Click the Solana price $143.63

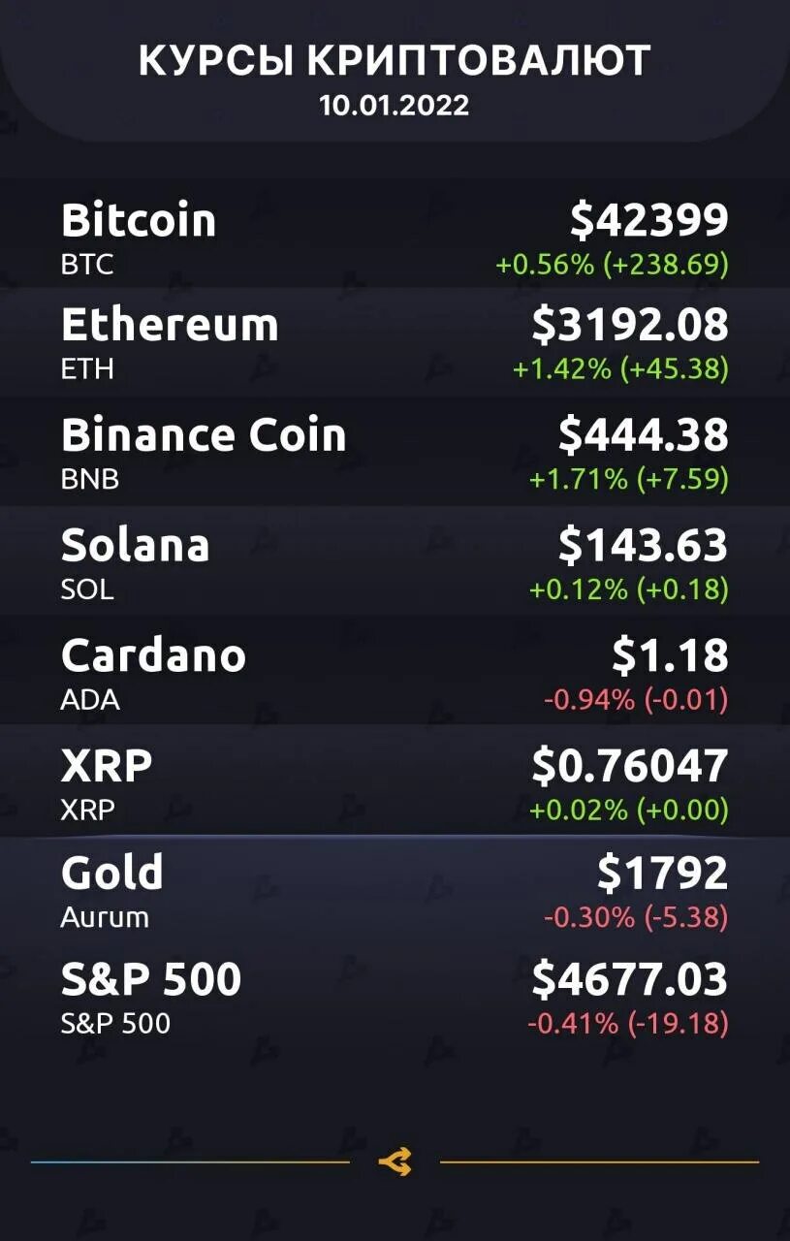click(x=643, y=545)
